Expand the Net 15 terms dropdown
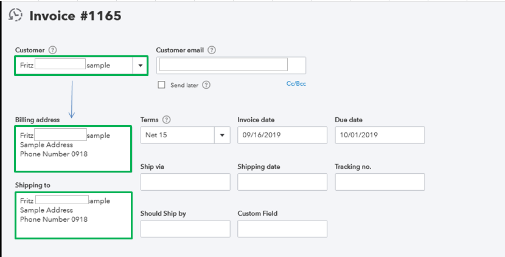This screenshot has width=505, height=257. (222, 135)
